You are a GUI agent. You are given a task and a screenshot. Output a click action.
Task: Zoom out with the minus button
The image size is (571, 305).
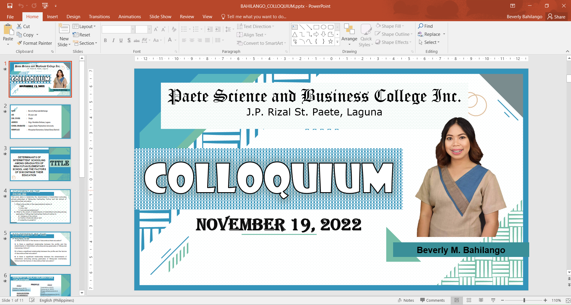pyautogui.click(x=502, y=300)
